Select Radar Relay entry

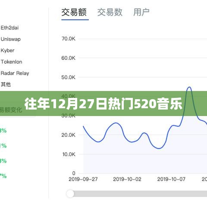(x=15, y=73)
